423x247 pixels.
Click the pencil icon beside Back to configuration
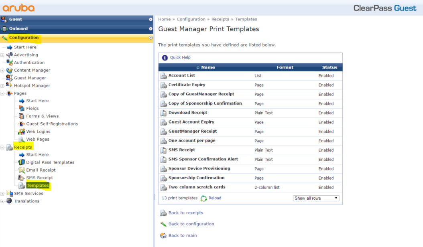click(x=163, y=224)
